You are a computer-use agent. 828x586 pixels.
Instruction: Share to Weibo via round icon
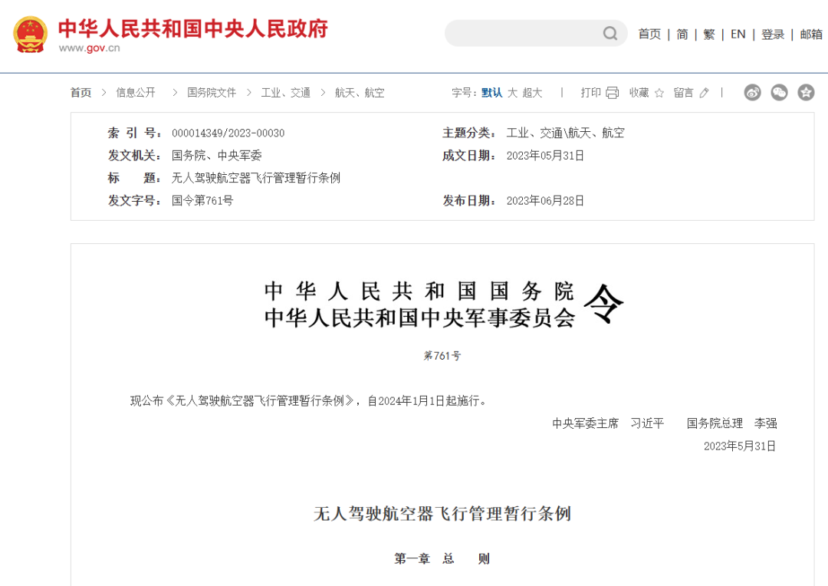pos(753,93)
